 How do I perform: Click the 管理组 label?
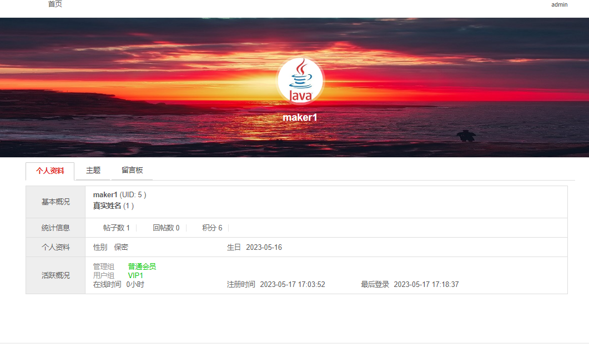coord(104,266)
